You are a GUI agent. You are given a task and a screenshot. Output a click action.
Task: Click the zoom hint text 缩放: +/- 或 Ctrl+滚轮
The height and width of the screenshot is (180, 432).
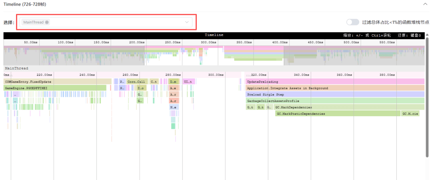click(x=368, y=35)
